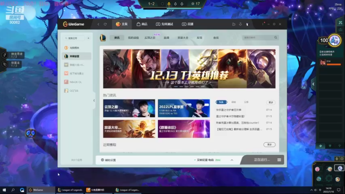Select the pink emote in wheel
This screenshot has height=194, width=345.
click(x=317, y=169)
